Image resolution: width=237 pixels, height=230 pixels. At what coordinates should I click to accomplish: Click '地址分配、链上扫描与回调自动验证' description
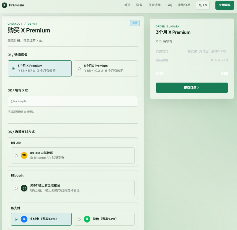(x=55, y=190)
